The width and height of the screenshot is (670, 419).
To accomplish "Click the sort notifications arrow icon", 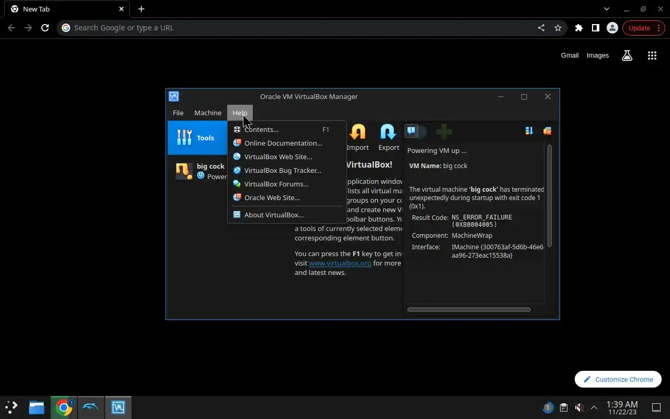I will (529, 131).
